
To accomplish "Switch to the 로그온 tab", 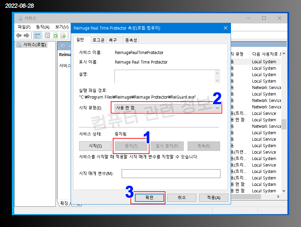I will pyautogui.click(x=99, y=40).
